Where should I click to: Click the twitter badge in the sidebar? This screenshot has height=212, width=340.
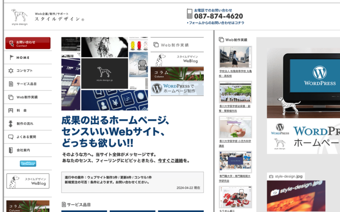coord(28,163)
